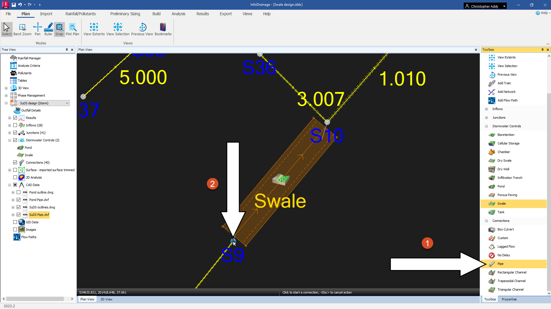Expand the 3D View tree node
This screenshot has width=551, height=309.
pyautogui.click(x=6, y=88)
